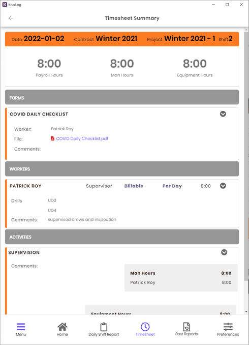
Task: Click the KruxLog app logo in title bar
Action: 5,5
